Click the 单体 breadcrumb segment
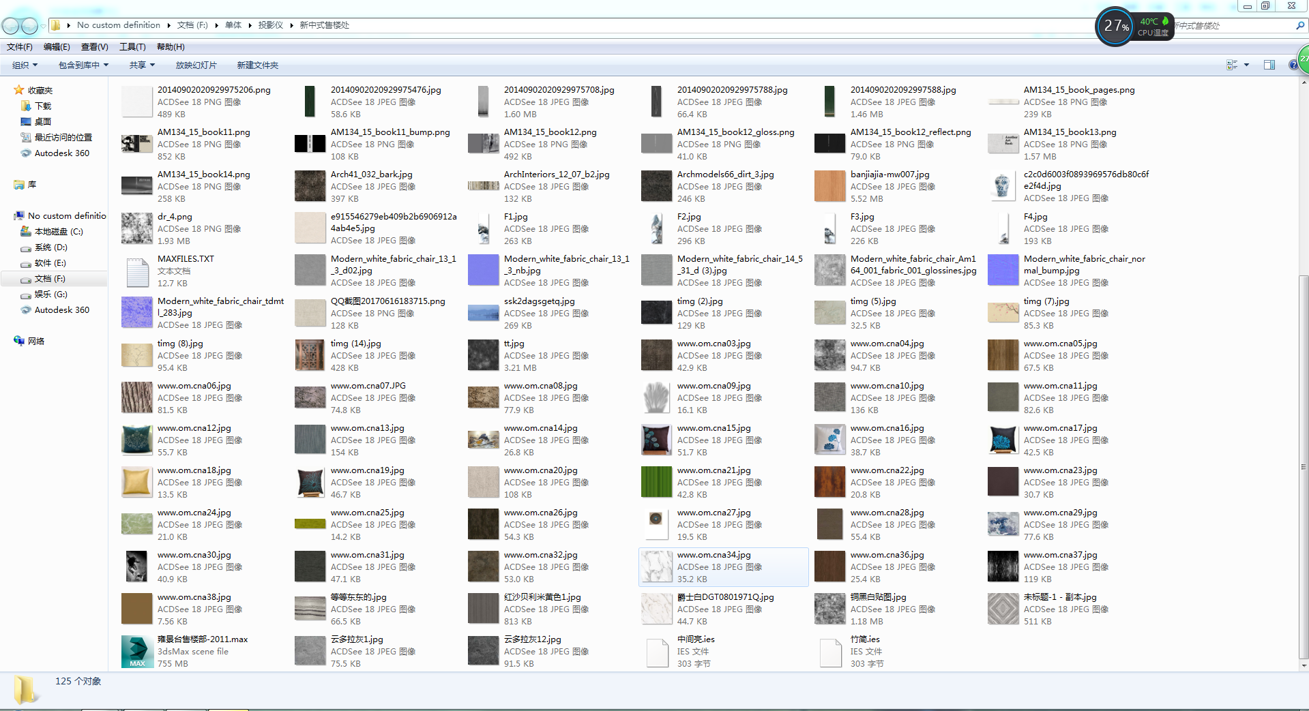1309x711 pixels. pyautogui.click(x=233, y=25)
